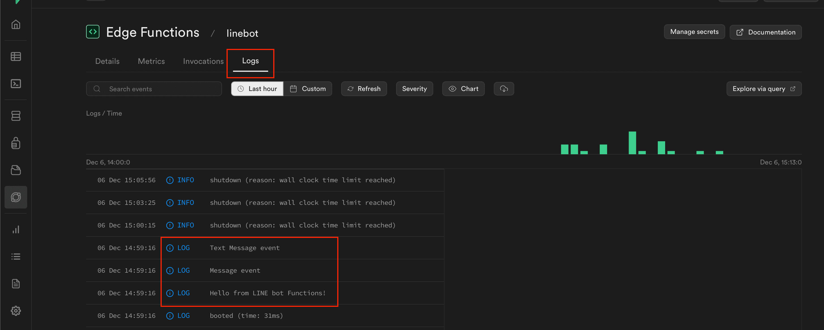Open the Severity filter dropdown
This screenshot has height=330, width=824.
414,89
